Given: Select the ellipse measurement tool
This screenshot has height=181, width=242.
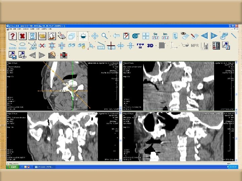Looking at the screenshot, I should pyautogui.click(x=23, y=46).
